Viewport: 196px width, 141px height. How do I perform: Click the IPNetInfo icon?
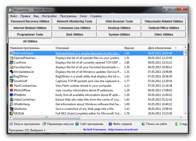coord(11,95)
